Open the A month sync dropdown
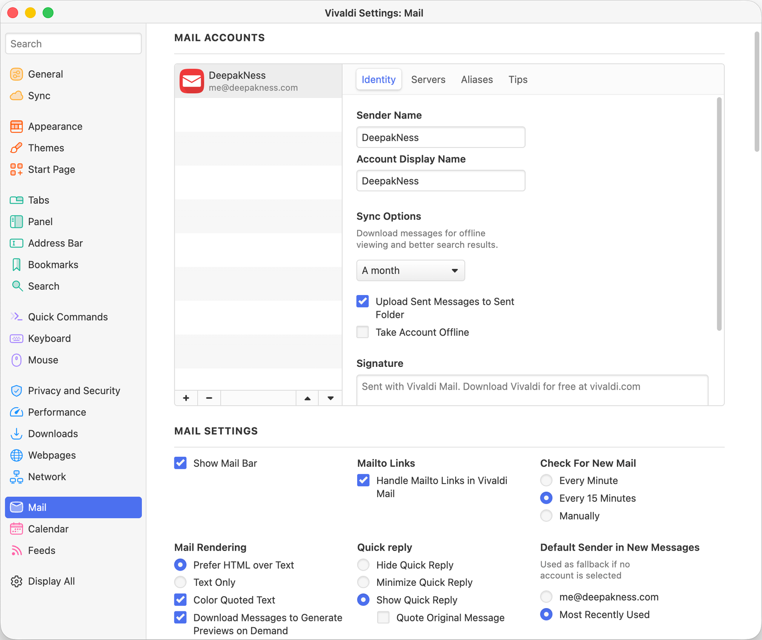 click(x=410, y=270)
